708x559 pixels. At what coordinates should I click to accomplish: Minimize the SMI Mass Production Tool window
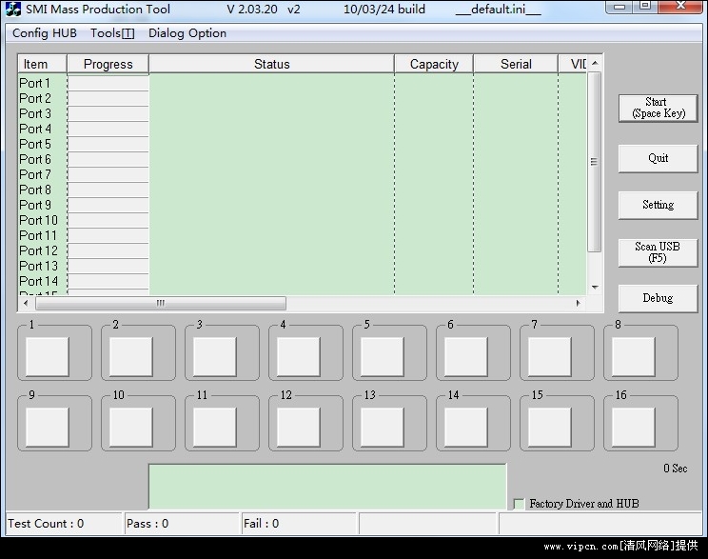(x=619, y=7)
